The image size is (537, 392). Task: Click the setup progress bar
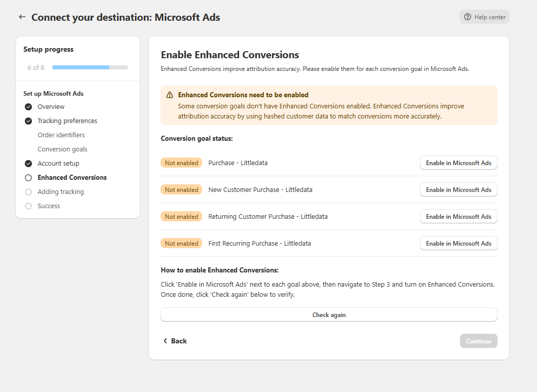coord(90,67)
